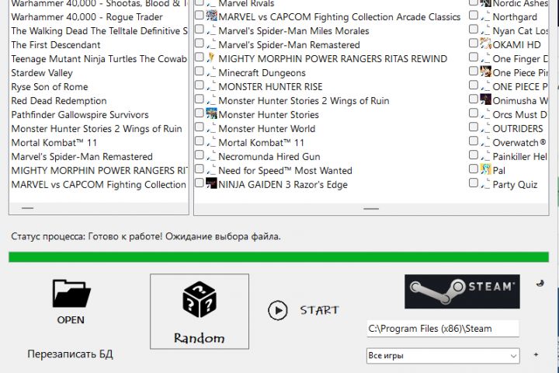
Task: Check MONSTER HUNTER RISE checkbox
Action: pos(200,85)
